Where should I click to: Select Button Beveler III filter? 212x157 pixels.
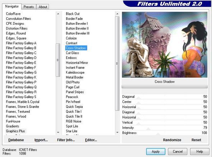78,33
